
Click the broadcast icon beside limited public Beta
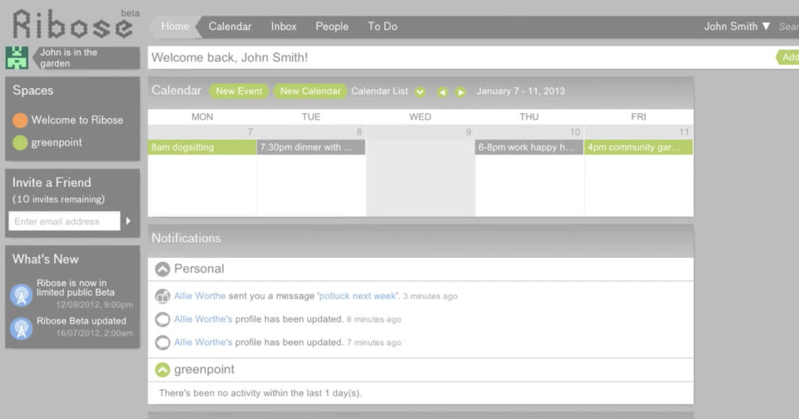(22, 295)
